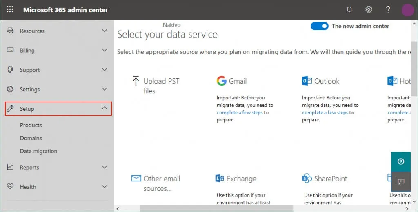Open Domains under Setup
Viewport: 418px width, 212px height.
tap(31, 138)
